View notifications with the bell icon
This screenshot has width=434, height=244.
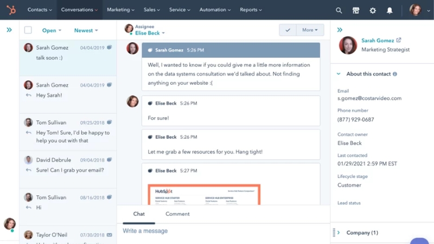[x=390, y=10]
